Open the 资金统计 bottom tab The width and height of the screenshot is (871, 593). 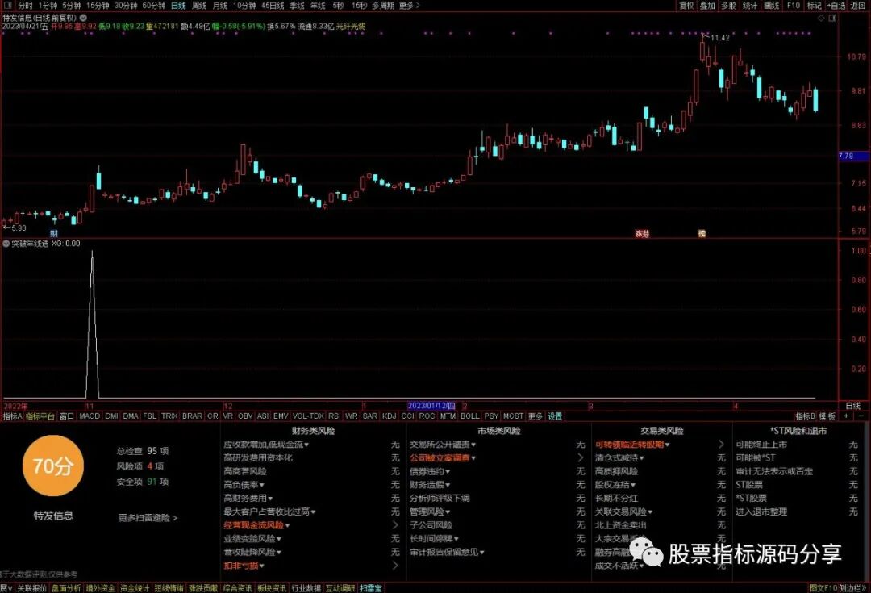(135, 588)
